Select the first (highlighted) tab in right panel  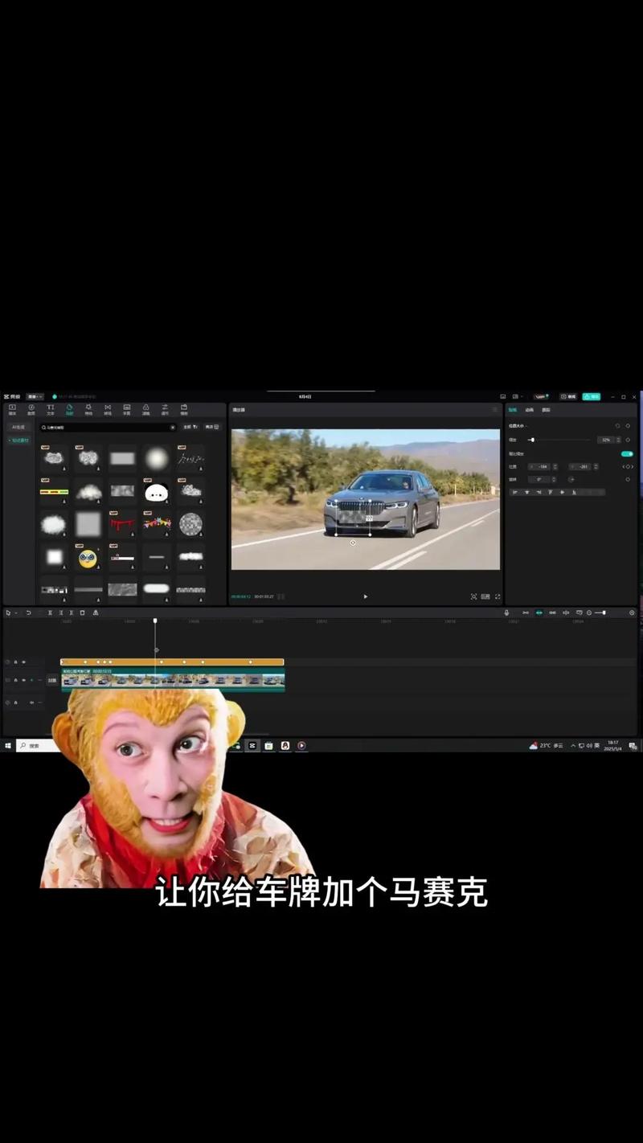(513, 409)
